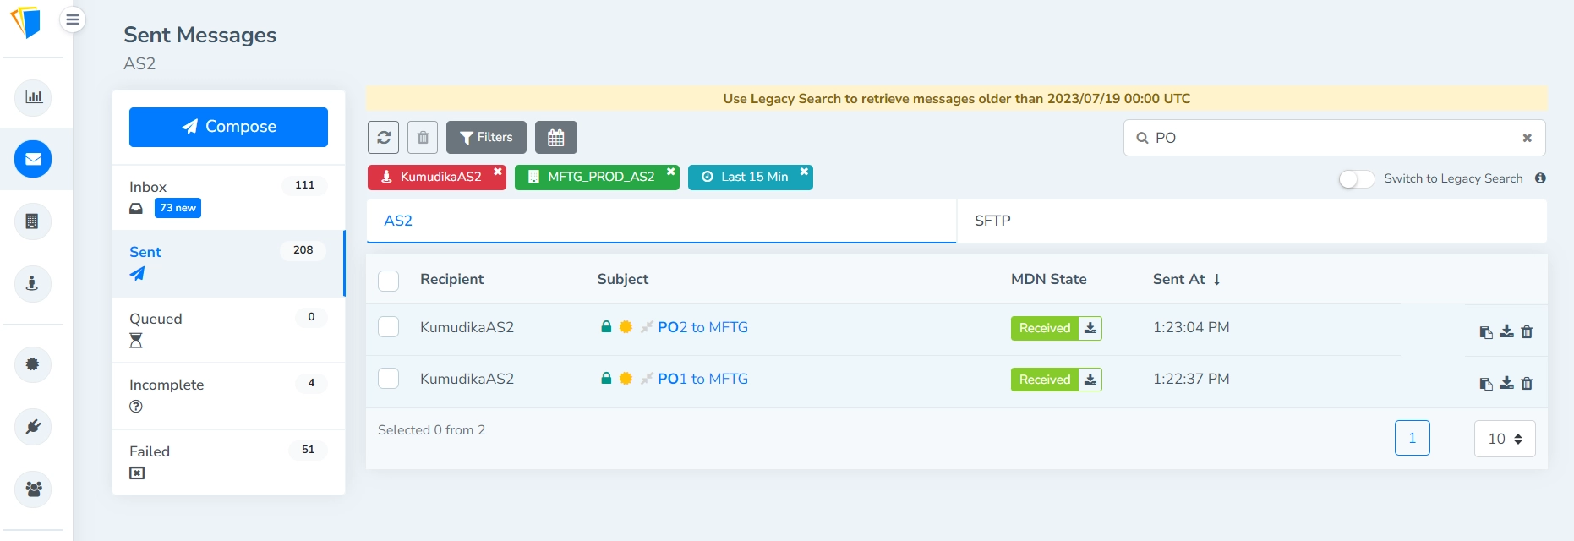1574x541 pixels.
Task: Click the Selected 0 from 2 text
Action: [431, 430]
